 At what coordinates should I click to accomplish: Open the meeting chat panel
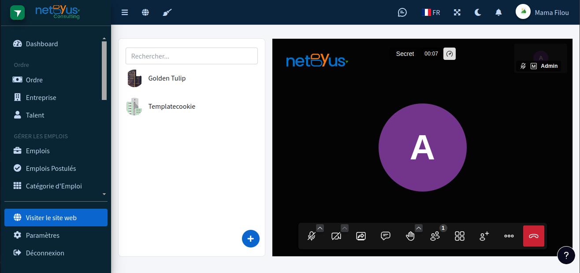click(386, 236)
